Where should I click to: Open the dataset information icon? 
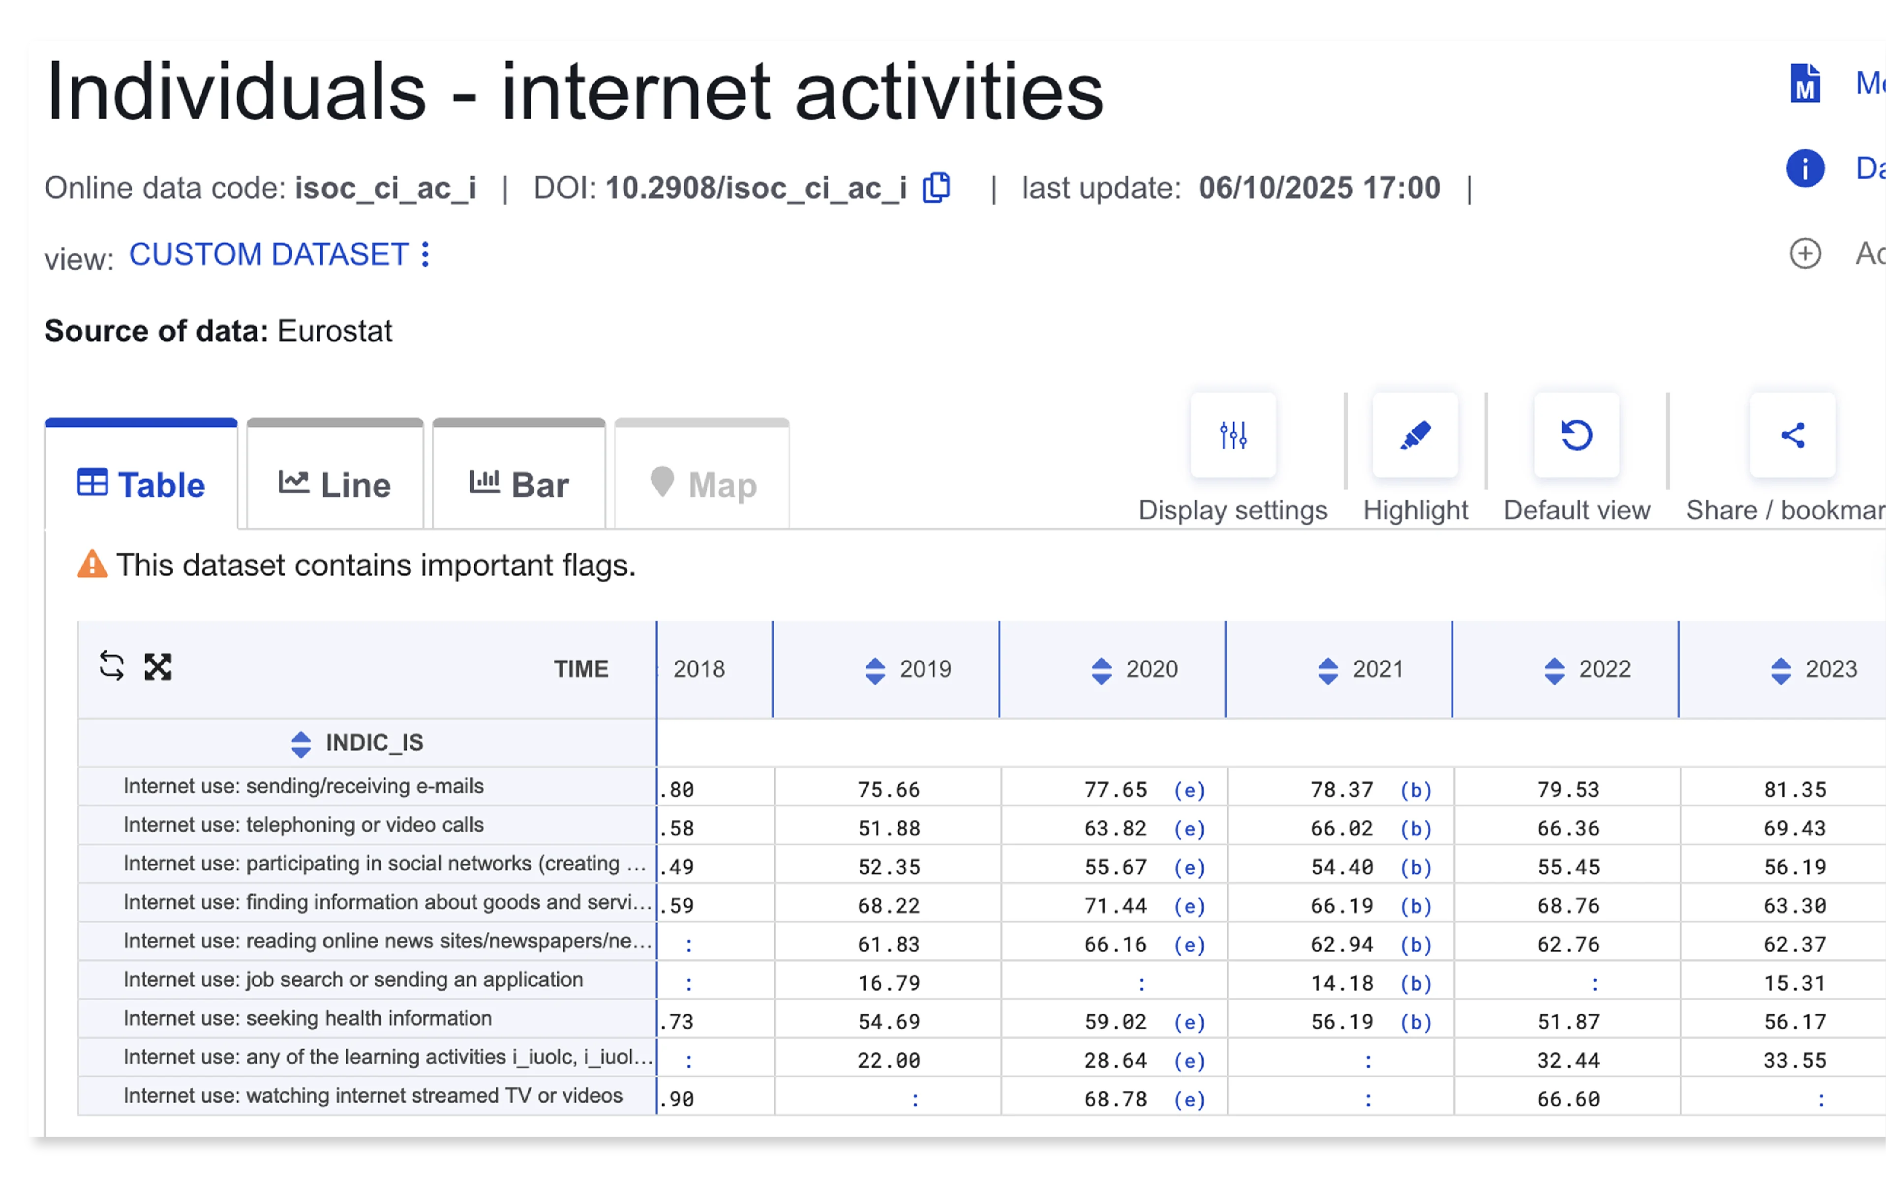[1806, 168]
